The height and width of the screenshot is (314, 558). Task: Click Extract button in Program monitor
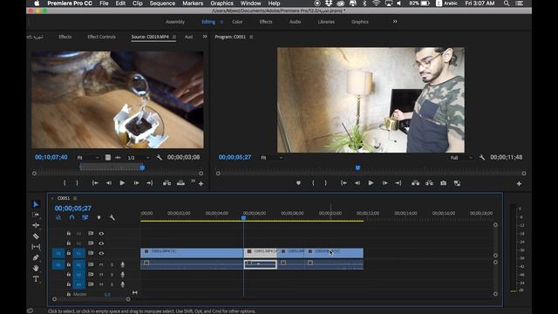click(429, 183)
